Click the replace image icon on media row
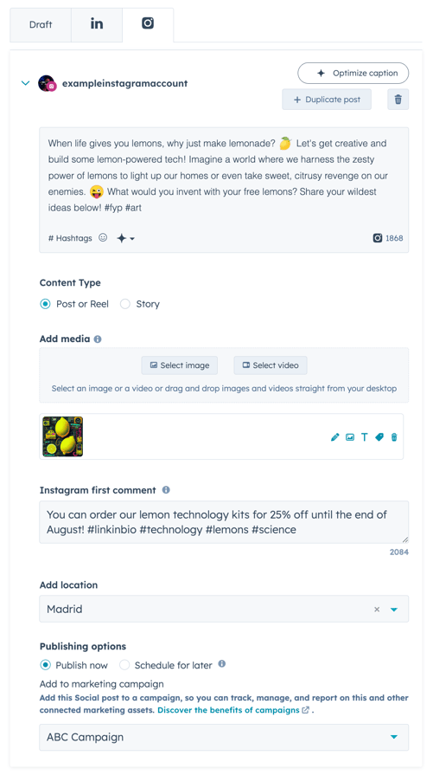The width and height of the screenshot is (433, 775). coord(350,437)
